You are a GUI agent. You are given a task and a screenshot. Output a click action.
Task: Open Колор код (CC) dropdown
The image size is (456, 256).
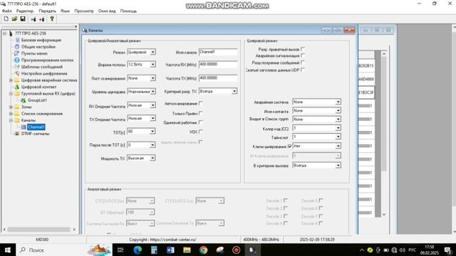click(338, 128)
